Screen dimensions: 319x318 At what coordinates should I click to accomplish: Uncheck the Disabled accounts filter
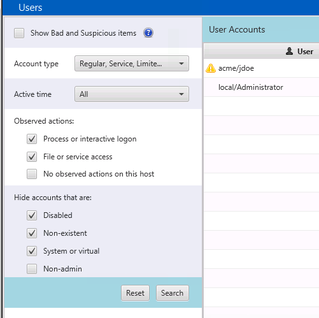point(32,215)
